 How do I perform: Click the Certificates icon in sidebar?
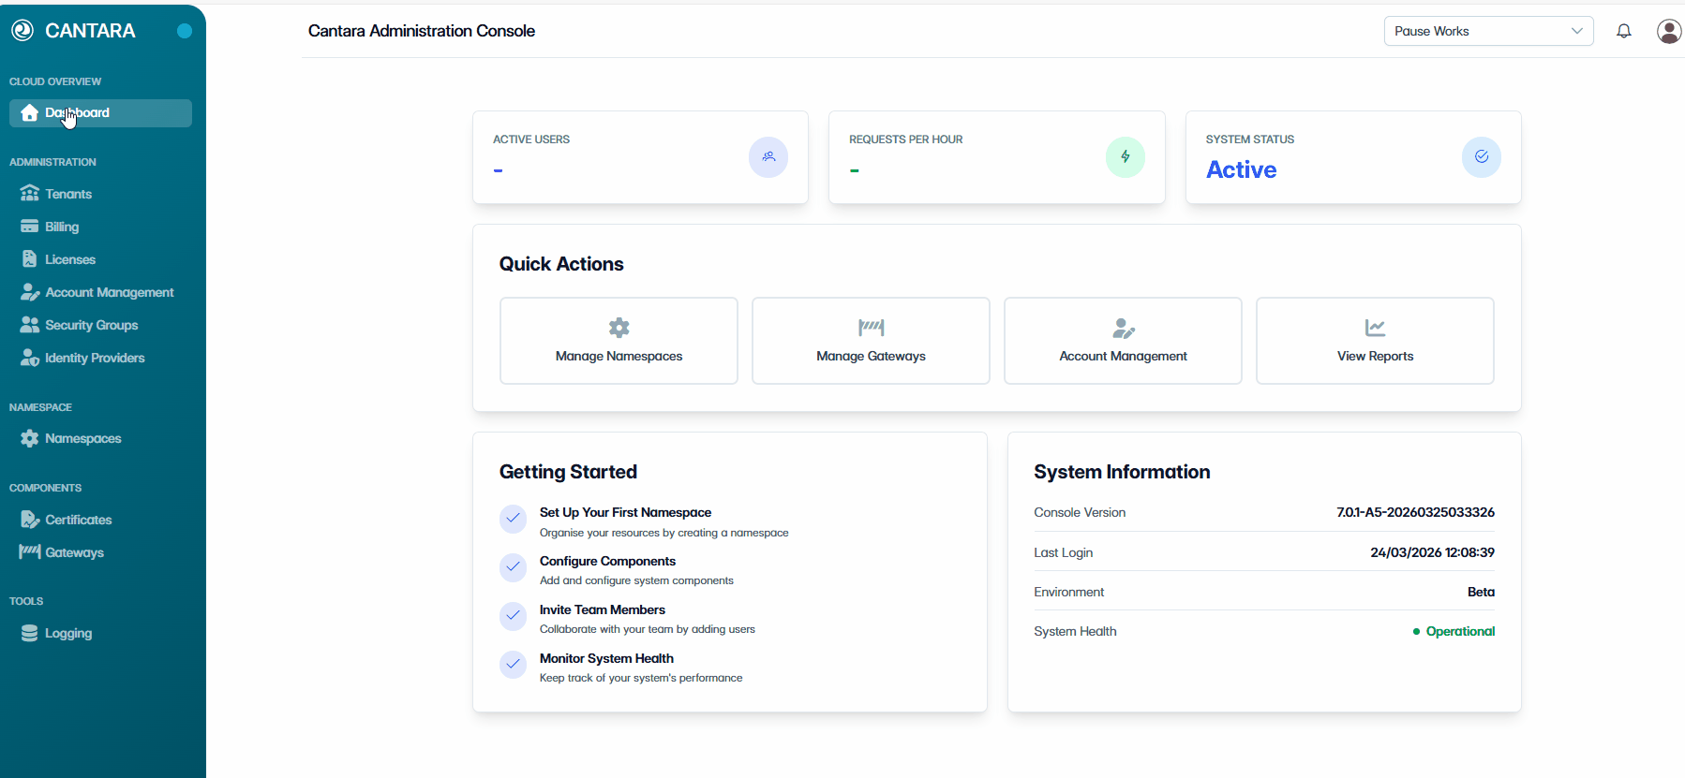tap(30, 520)
